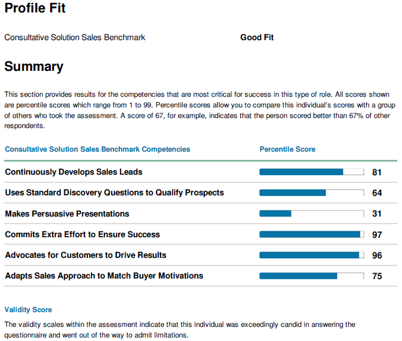The height and width of the screenshot is (341, 402).
Task: Click the Profile Fit heading
Action: coord(35,8)
